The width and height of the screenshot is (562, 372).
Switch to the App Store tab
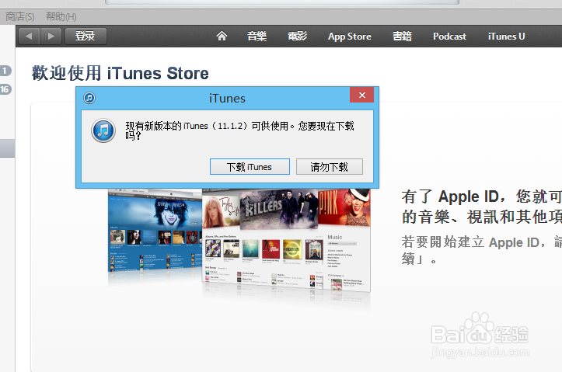tap(350, 37)
